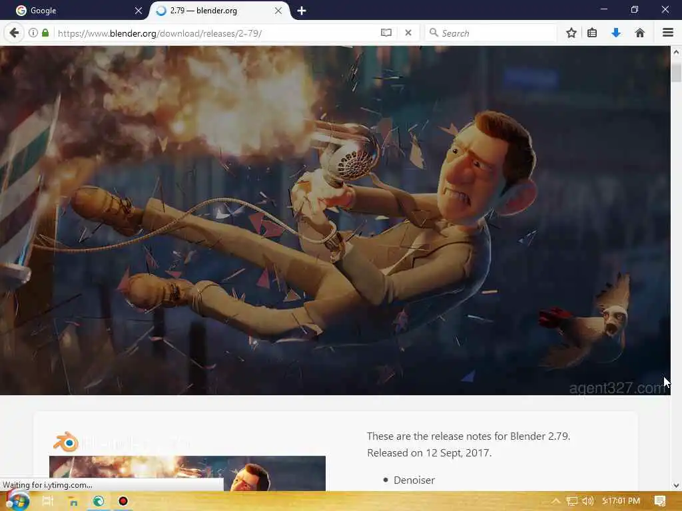Open a new tab with plus button
Screen dimensions: 682x511
coord(302,11)
